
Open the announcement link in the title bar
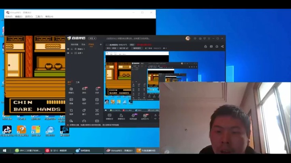pos(128,38)
